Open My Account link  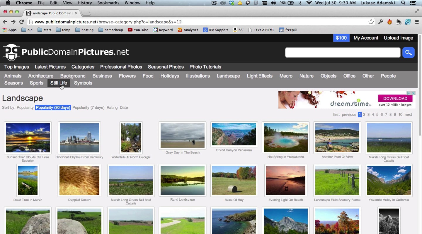point(366,38)
